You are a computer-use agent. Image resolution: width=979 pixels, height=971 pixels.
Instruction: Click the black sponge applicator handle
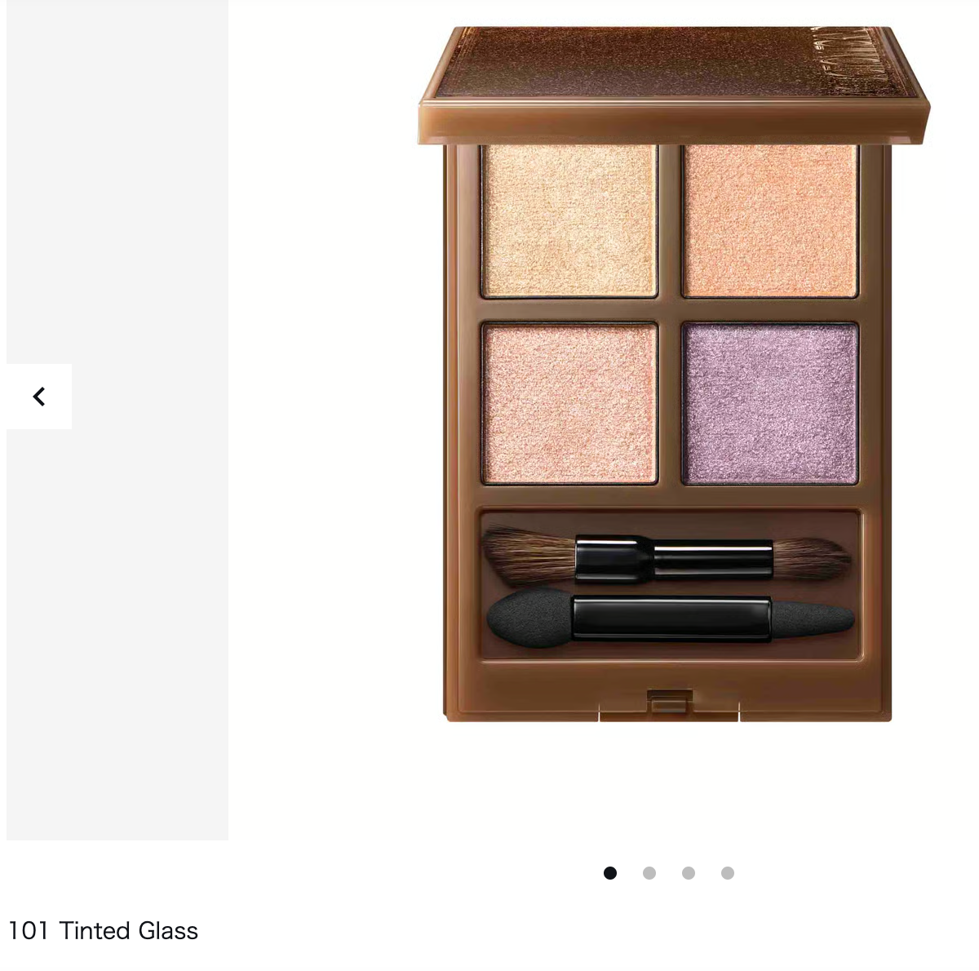671,618
